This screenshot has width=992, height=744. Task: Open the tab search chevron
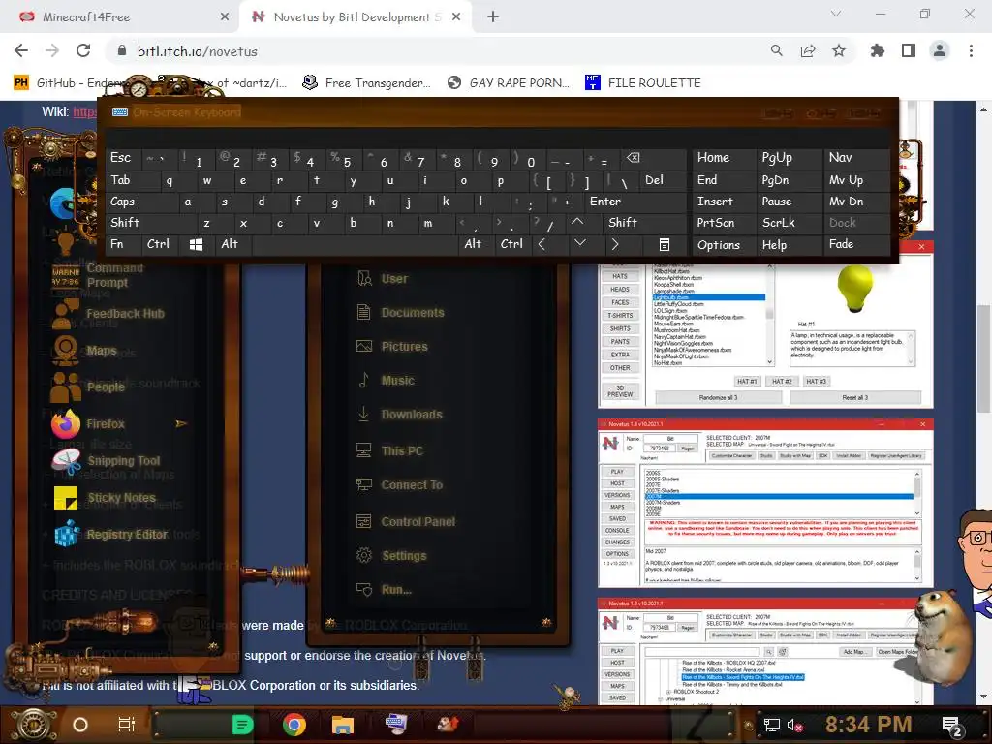[836, 14]
